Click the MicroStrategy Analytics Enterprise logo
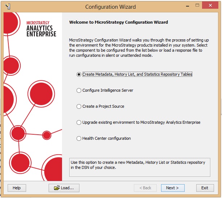This screenshot has width=222, height=198. click(x=41, y=29)
